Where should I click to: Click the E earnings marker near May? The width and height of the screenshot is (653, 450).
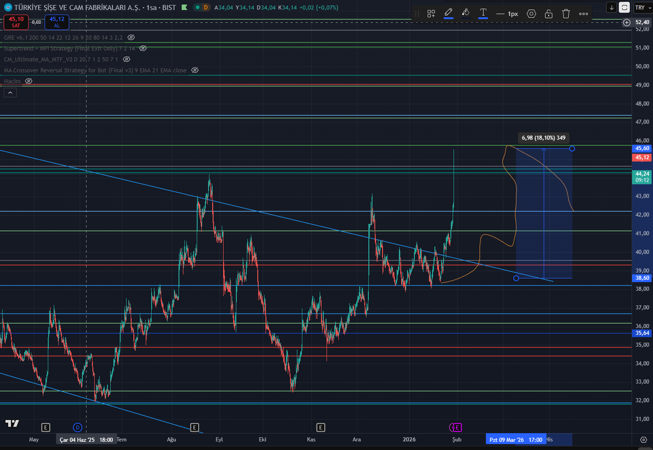point(45,427)
